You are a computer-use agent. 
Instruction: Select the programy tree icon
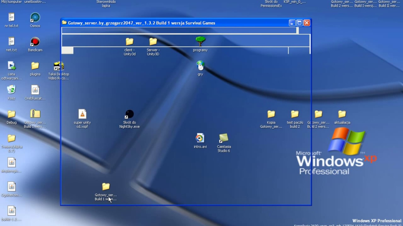click(x=200, y=42)
